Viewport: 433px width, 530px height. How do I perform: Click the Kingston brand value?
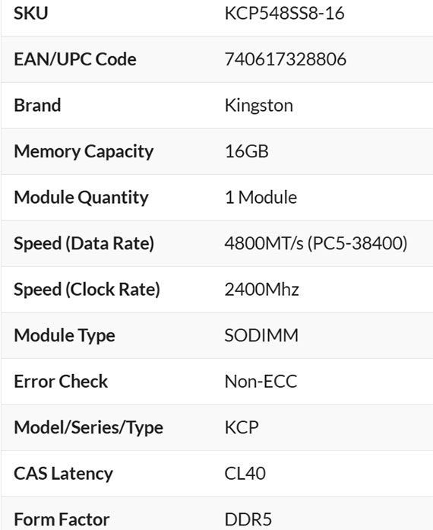click(x=259, y=106)
